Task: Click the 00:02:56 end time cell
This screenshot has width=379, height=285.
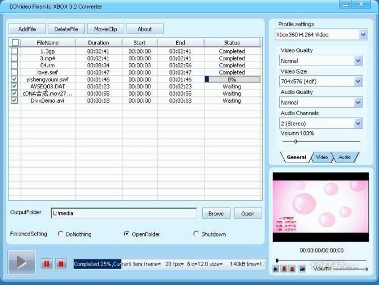Action: [180, 66]
